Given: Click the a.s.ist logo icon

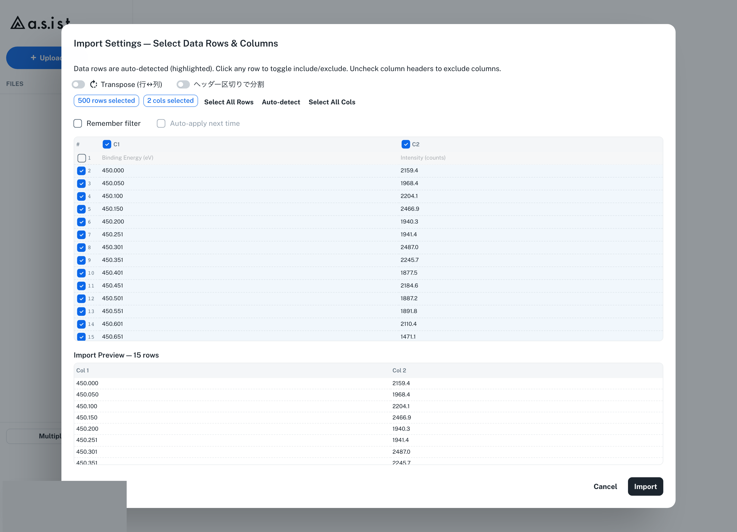Looking at the screenshot, I should tap(18, 23).
